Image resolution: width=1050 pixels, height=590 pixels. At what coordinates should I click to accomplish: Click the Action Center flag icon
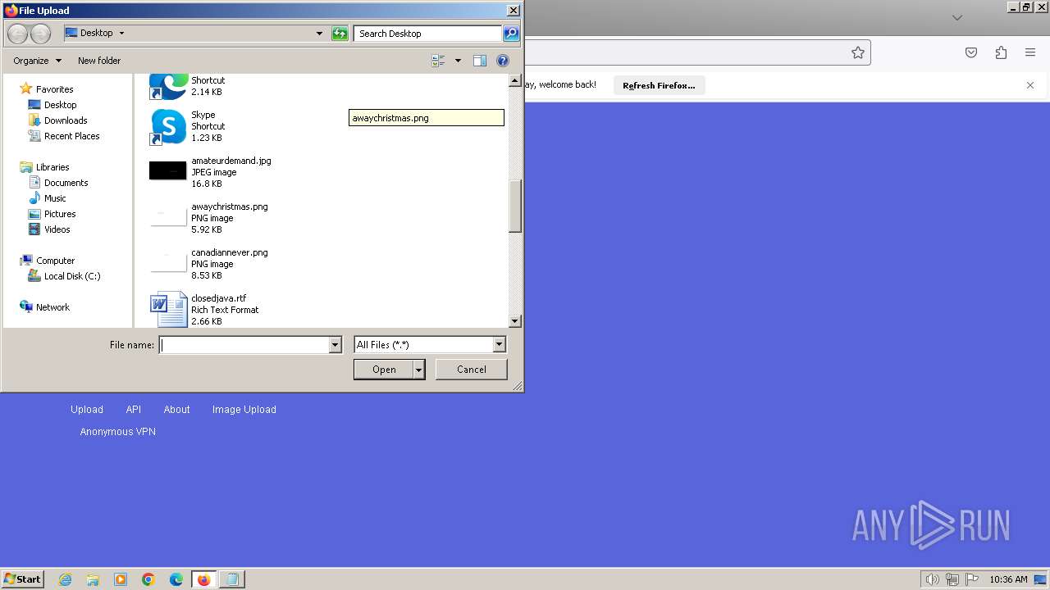point(972,579)
